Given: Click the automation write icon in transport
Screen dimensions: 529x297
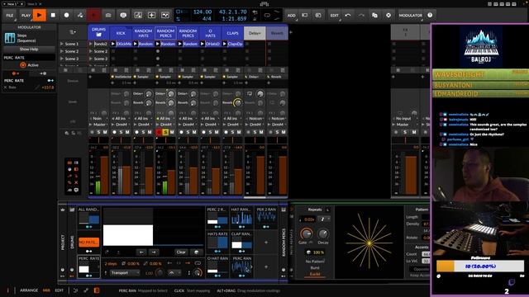Looking at the screenshot, I should [80, 15].
